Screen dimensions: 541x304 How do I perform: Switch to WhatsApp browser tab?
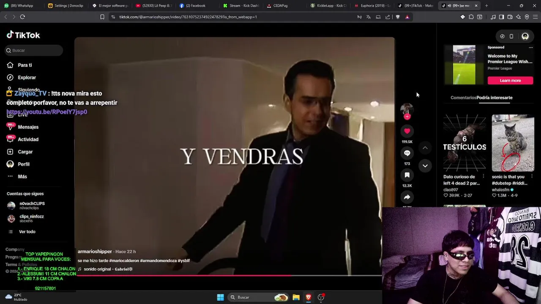point(21,5)
